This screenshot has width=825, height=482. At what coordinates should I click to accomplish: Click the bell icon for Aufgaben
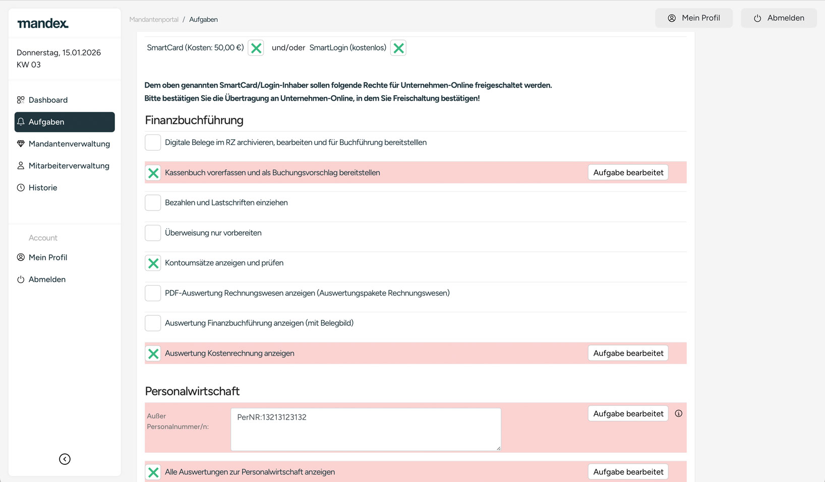21,122
